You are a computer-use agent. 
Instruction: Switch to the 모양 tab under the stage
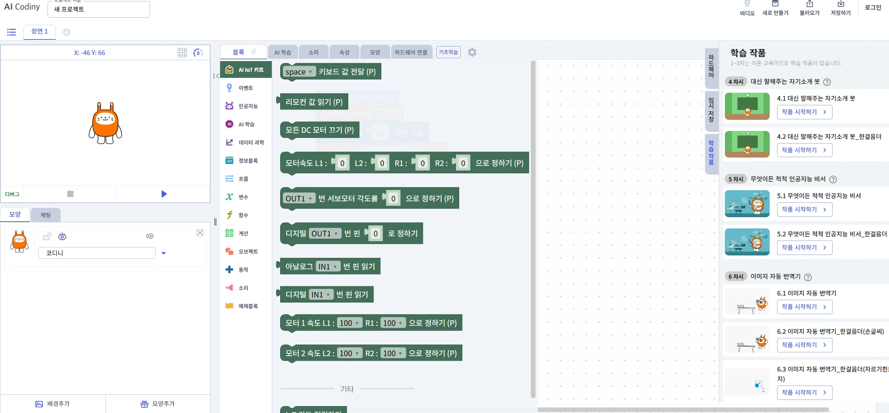(x=15, y=214)
